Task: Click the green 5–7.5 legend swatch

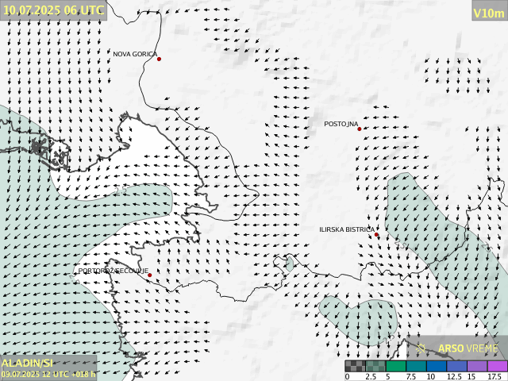Action: click(x=396, y=366)
